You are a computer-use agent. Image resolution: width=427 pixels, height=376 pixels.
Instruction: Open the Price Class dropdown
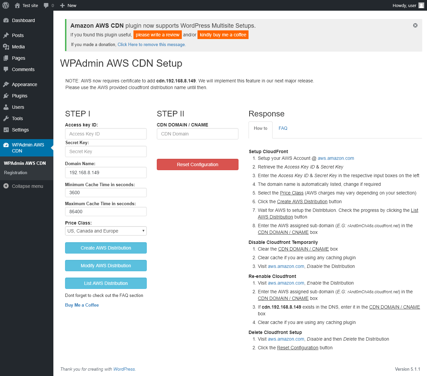pyautogui.click(x=106, y=231)
